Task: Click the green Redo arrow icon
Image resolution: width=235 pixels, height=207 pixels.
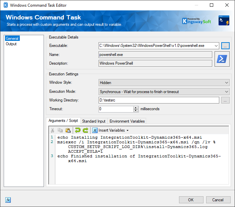Action: click(x=85, y=130)
